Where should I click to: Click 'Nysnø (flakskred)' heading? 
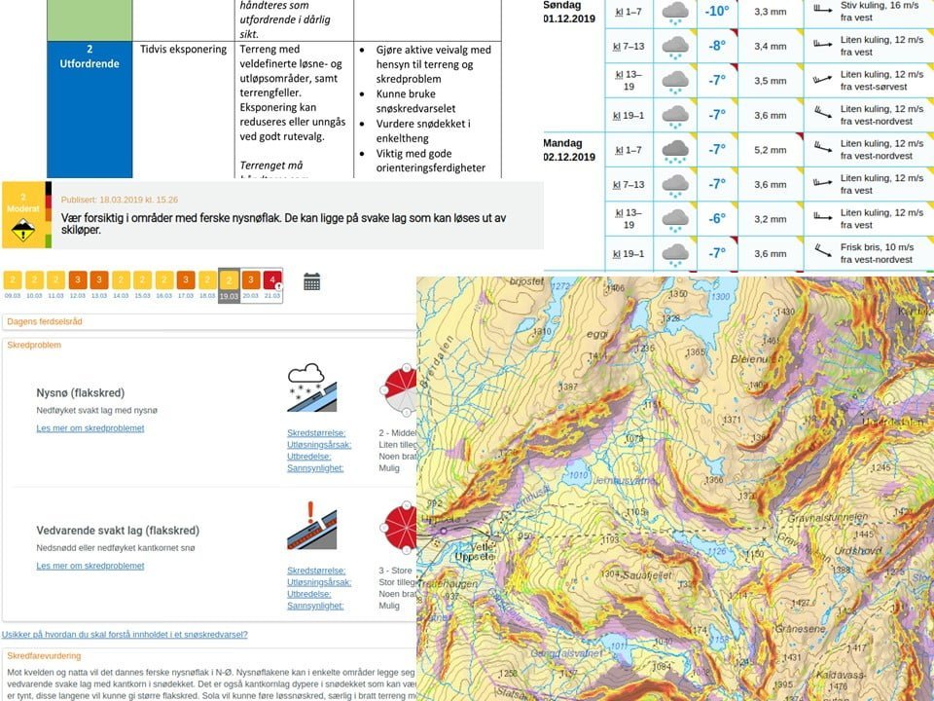[81, 392]
